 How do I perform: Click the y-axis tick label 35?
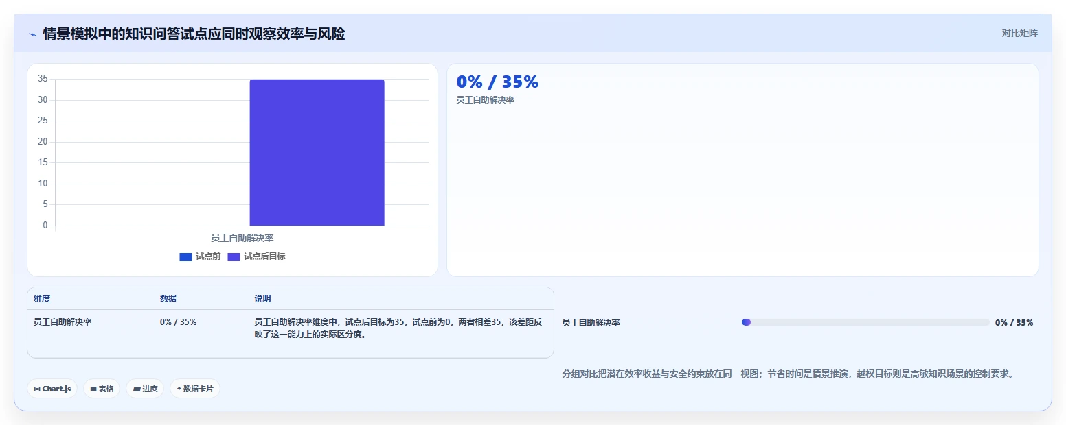43,79
